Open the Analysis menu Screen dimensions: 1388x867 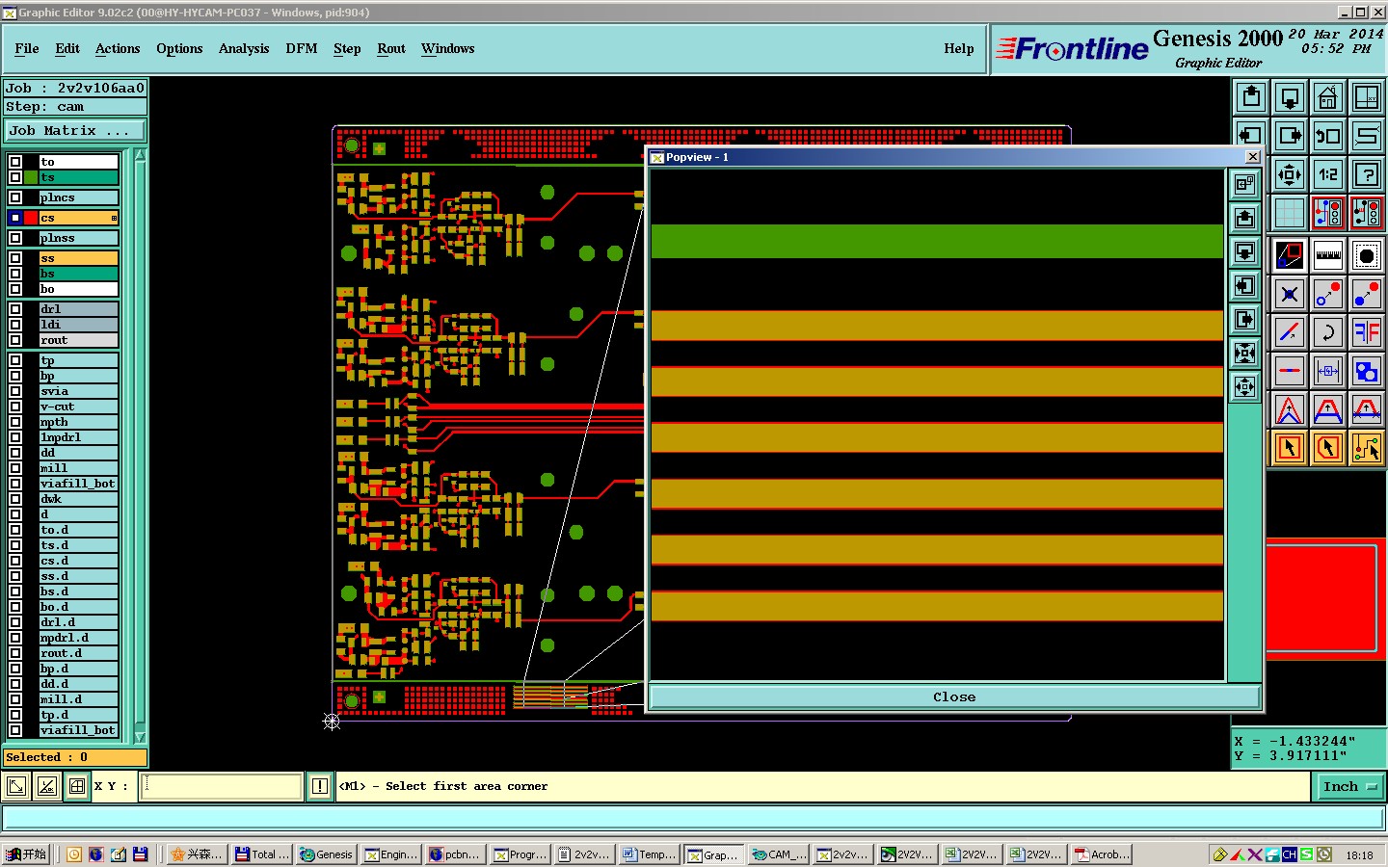(x=244, y=48)
